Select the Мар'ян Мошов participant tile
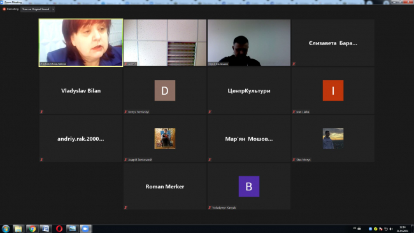 [248, 139]
